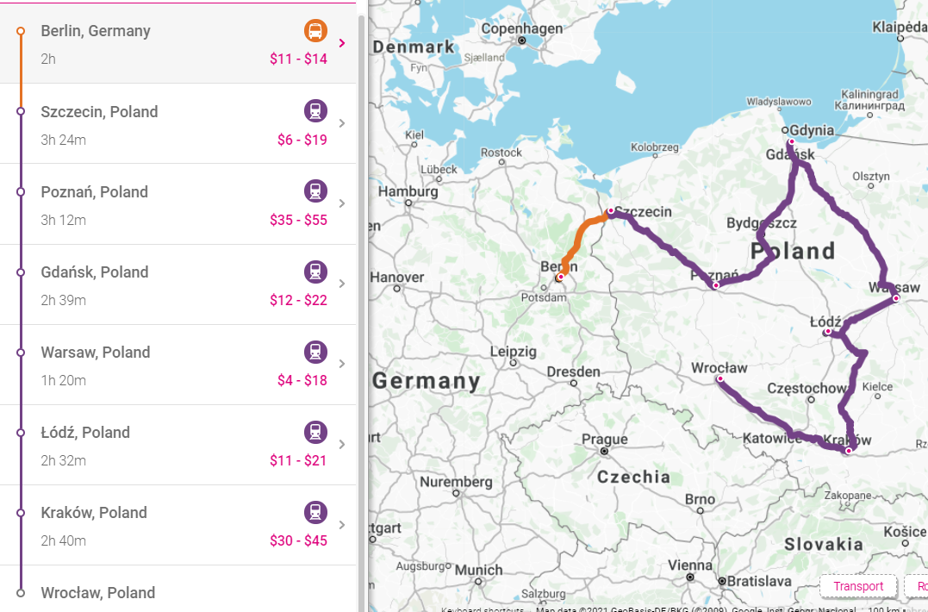Viewport: 928px width, 612px height.
Task: Click the "1h 20m" duration text
Action: [63, 380]
